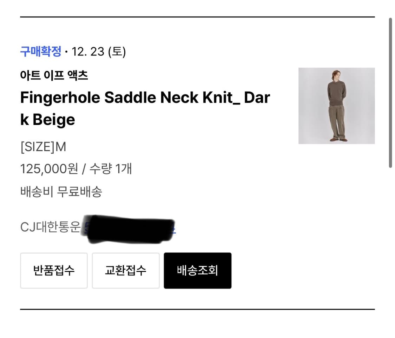
Task: Select the order date 12. 23 (토)
Action: (x=98, y=51)
